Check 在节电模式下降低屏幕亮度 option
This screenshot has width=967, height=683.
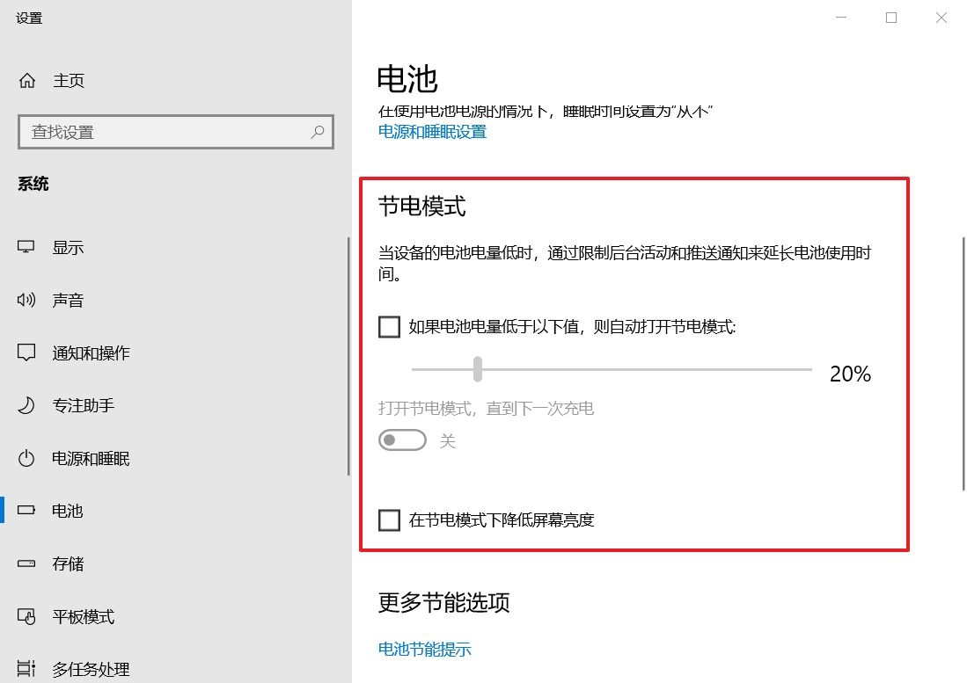pyautogui.click(x=388, y=520)
